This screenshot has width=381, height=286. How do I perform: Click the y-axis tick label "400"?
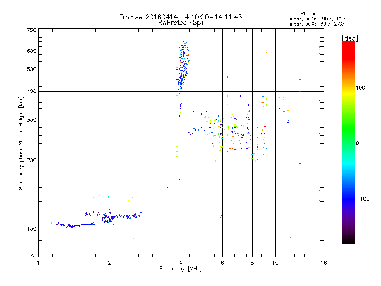tap(31, 92)
